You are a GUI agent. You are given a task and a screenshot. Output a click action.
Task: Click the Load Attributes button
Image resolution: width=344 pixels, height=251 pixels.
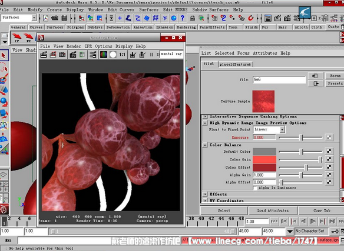[x=273, y=210]
